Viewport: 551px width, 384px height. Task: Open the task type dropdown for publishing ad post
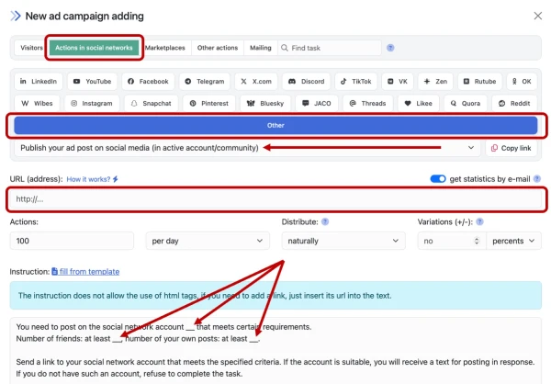click(246, 148)
